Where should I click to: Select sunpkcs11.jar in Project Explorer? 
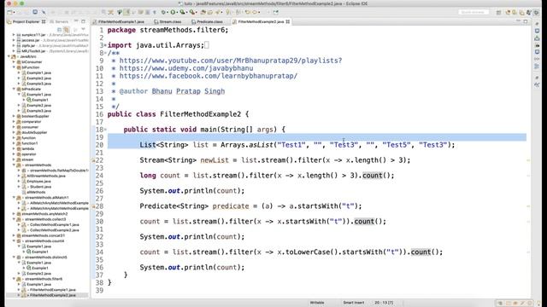33,35
